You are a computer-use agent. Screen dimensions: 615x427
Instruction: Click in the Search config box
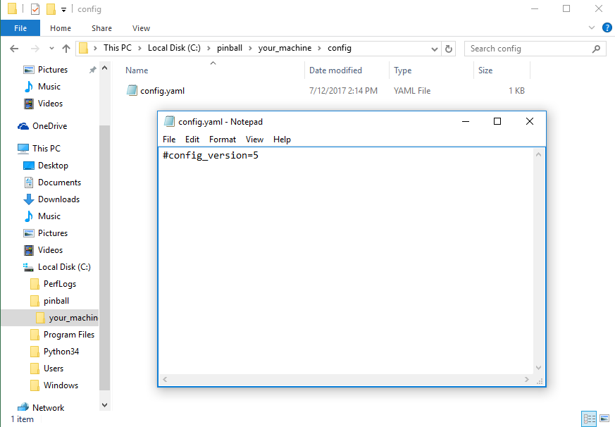528,49
